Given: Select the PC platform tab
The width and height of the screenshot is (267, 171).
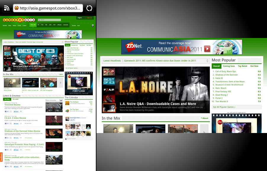Looking at the screenshot, I should coord(38,25).
